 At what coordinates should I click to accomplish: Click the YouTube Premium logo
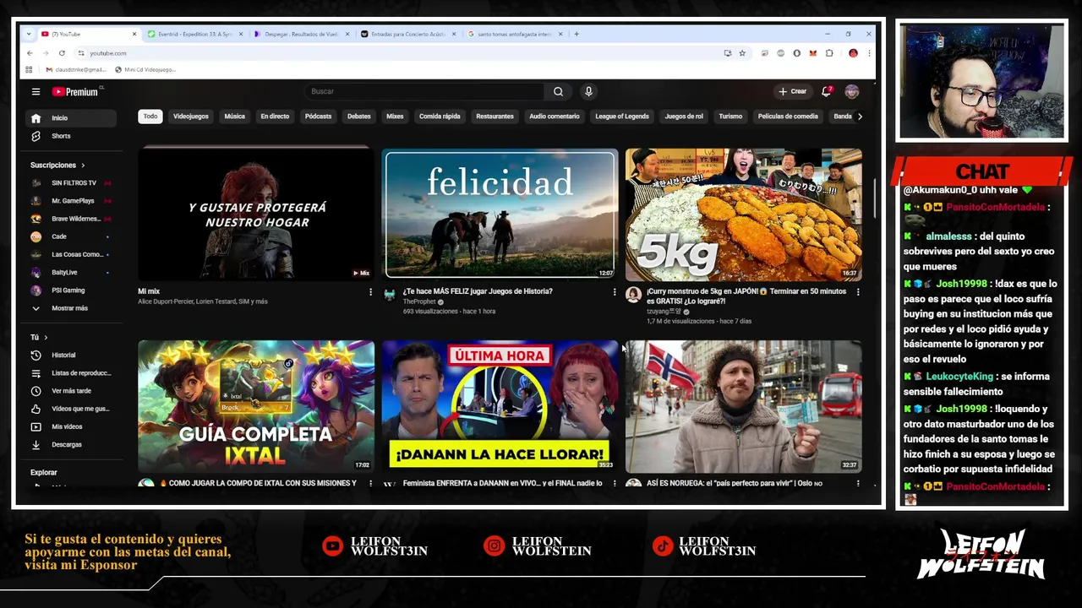pos(75,91)
